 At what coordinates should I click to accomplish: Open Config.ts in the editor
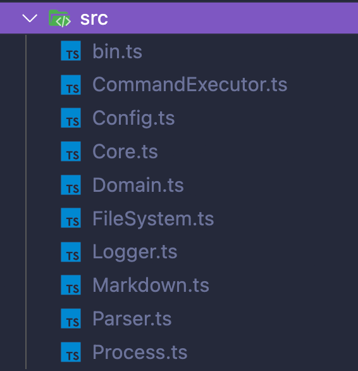[133, 118]
